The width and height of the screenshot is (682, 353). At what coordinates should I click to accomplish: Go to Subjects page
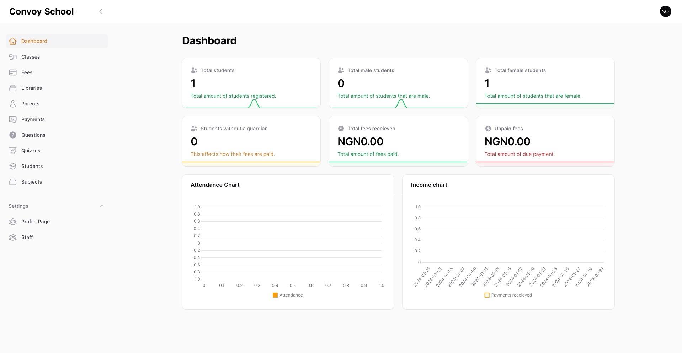[x=57, y=182]
